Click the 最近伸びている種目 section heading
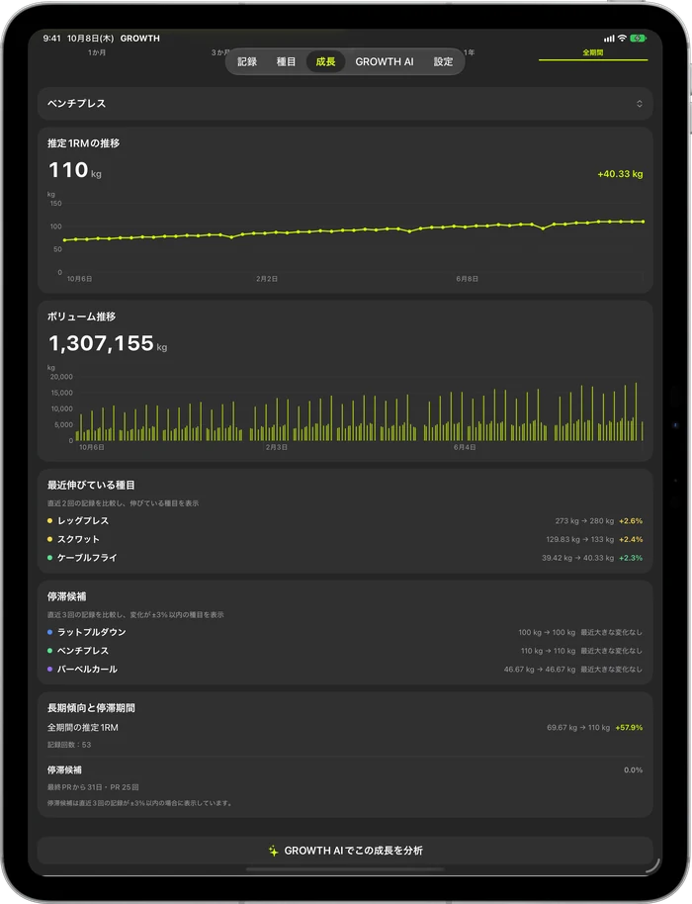 tap(91, 485)
